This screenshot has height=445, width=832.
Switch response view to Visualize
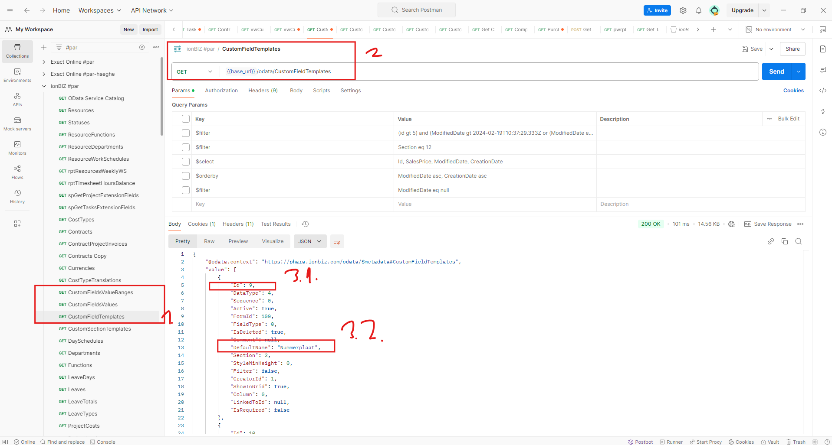273,241
